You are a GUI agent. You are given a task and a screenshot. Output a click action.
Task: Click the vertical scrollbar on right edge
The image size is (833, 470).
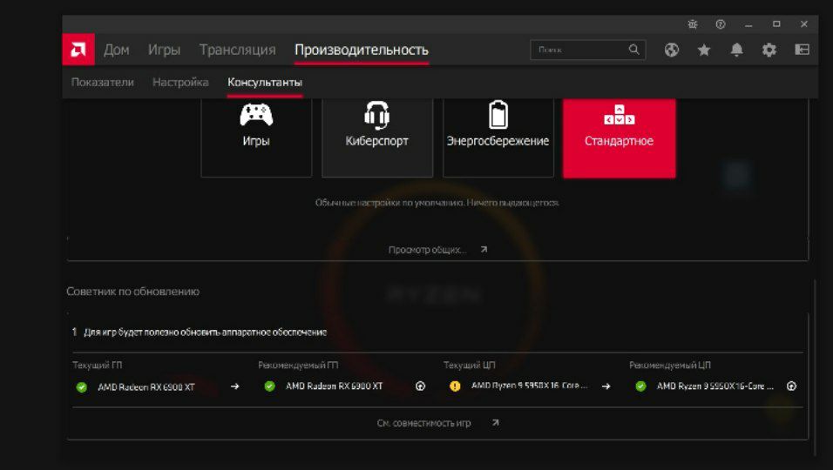815,366
